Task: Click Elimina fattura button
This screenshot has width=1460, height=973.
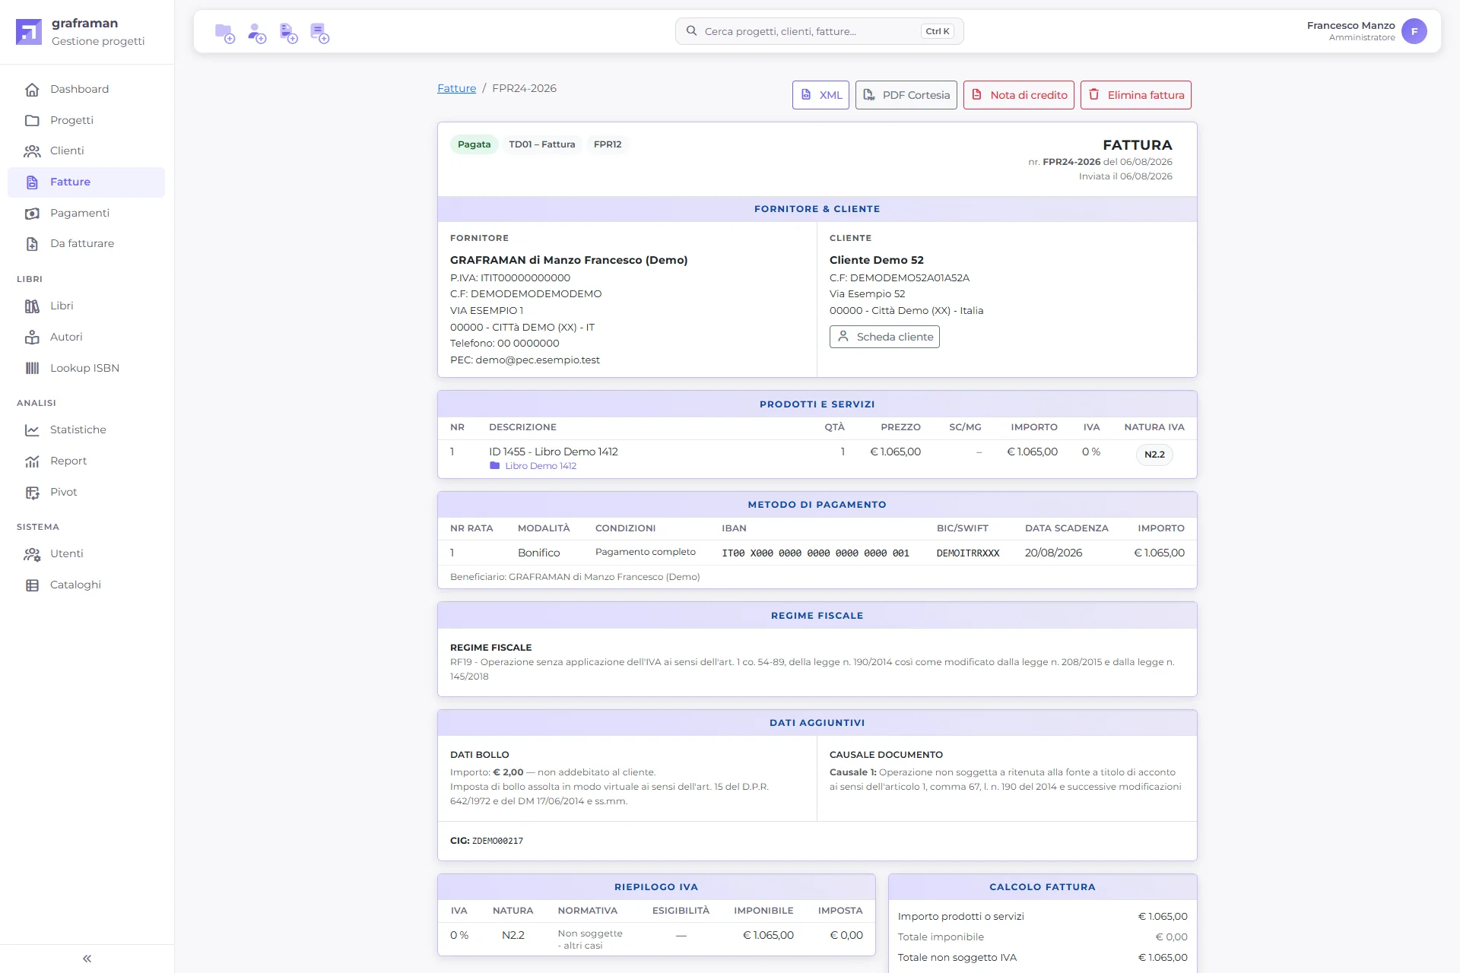Action: pos(1135,95)
